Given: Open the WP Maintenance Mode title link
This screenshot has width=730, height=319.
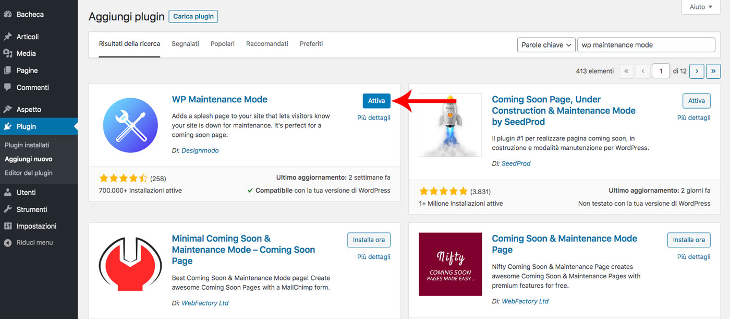Looking at the screenshot, I should pyautogui.click(x=220, y=100).
